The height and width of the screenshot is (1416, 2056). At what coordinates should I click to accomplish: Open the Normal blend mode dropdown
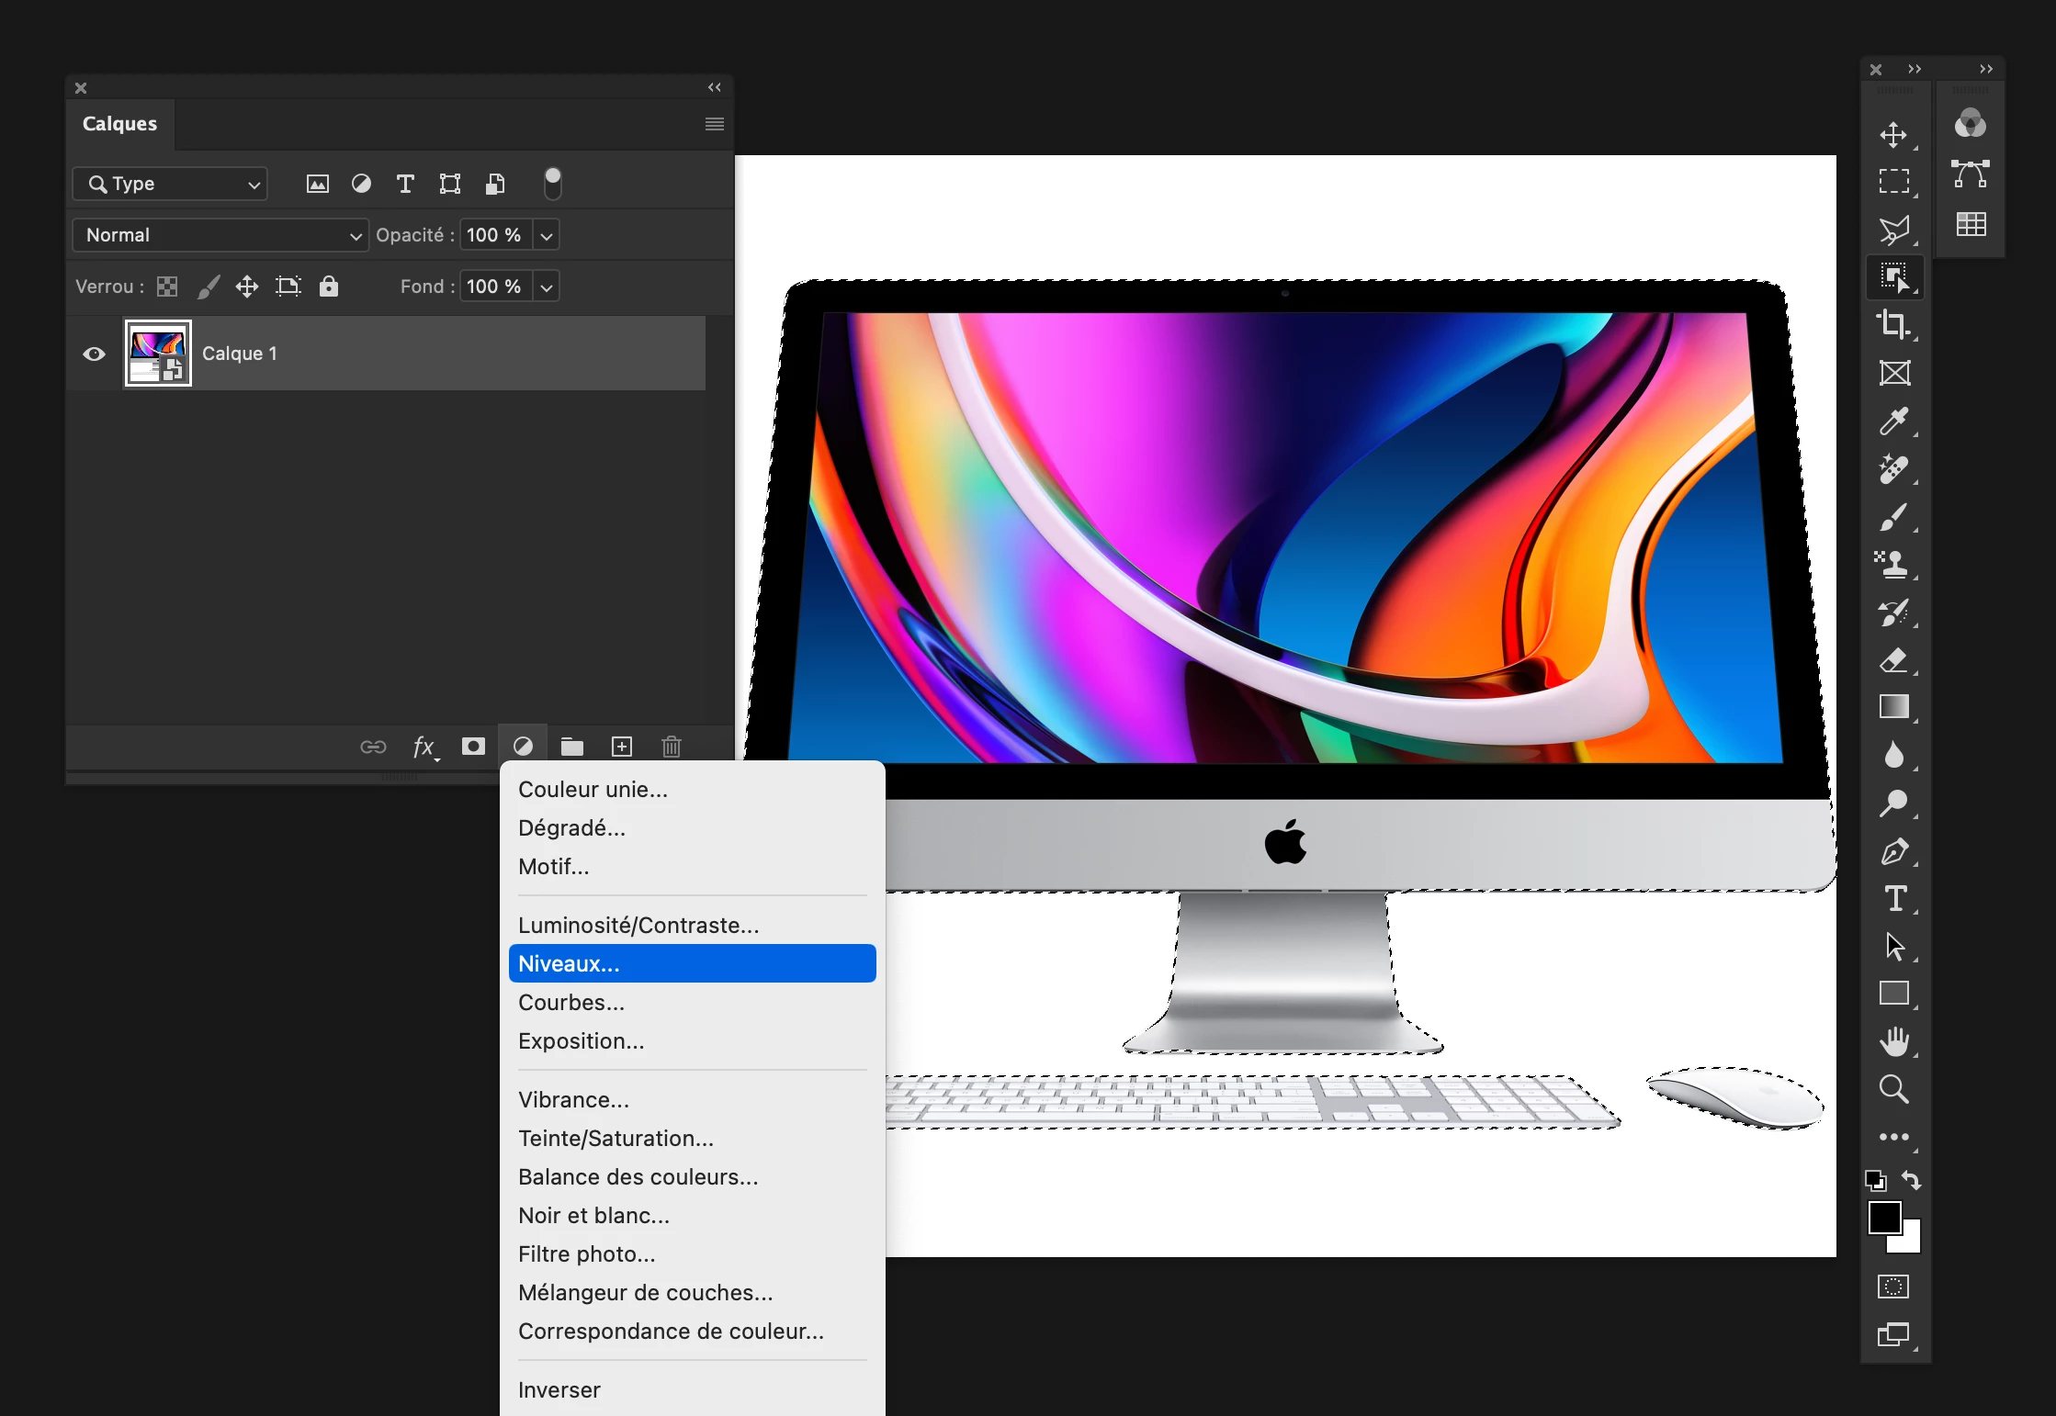click(x=220, y=235)
